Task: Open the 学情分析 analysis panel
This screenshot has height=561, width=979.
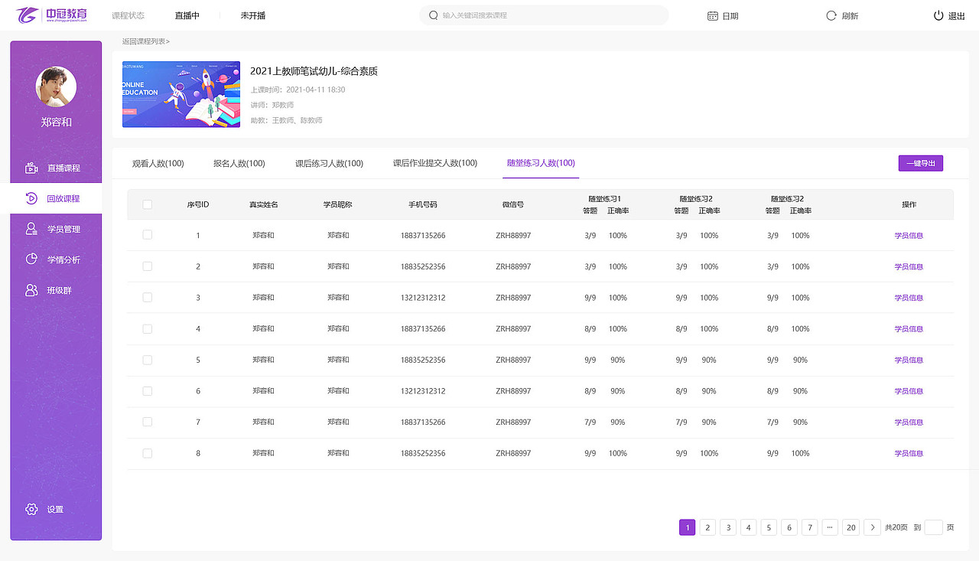Action: tap(56, 259)
